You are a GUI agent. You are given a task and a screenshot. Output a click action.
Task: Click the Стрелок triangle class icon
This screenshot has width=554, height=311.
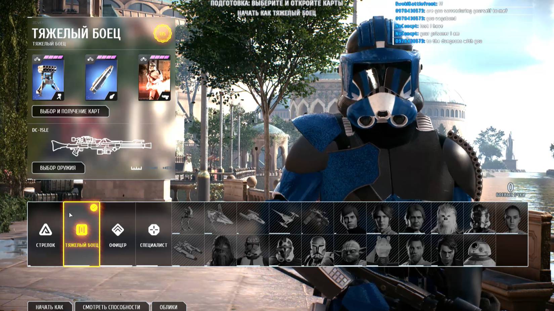[x=45, y=230]
